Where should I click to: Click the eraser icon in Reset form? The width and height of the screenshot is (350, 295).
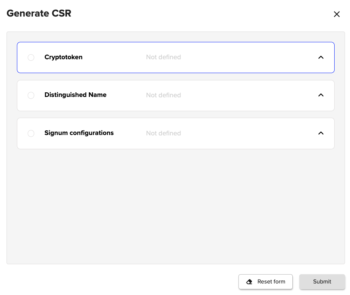249,282
